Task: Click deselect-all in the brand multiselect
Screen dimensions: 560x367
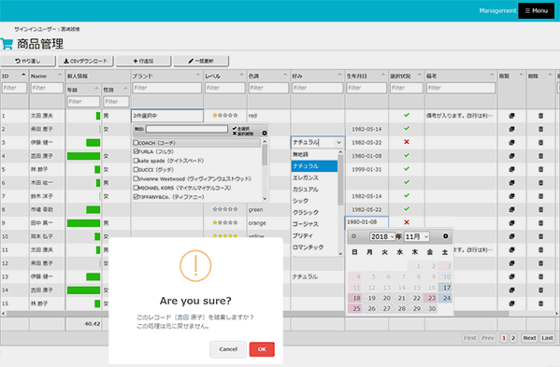Action: (x=243, y=134)
